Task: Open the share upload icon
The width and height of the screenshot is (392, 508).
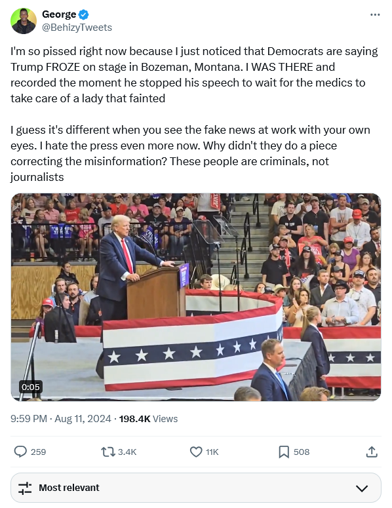Action: click(x=372, y=452)
